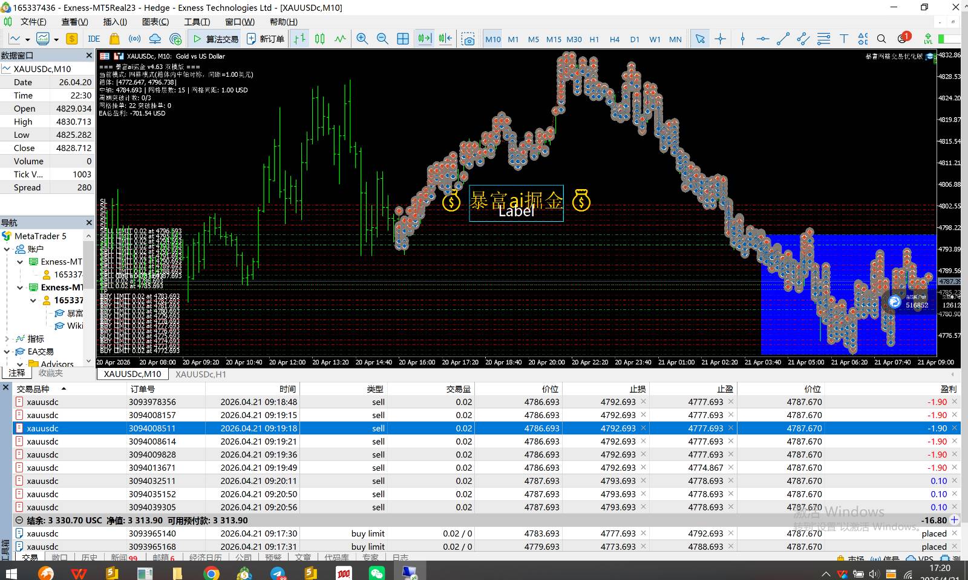Zoom out on the chart
The image size is (968, 580).
tap(382, 39)
